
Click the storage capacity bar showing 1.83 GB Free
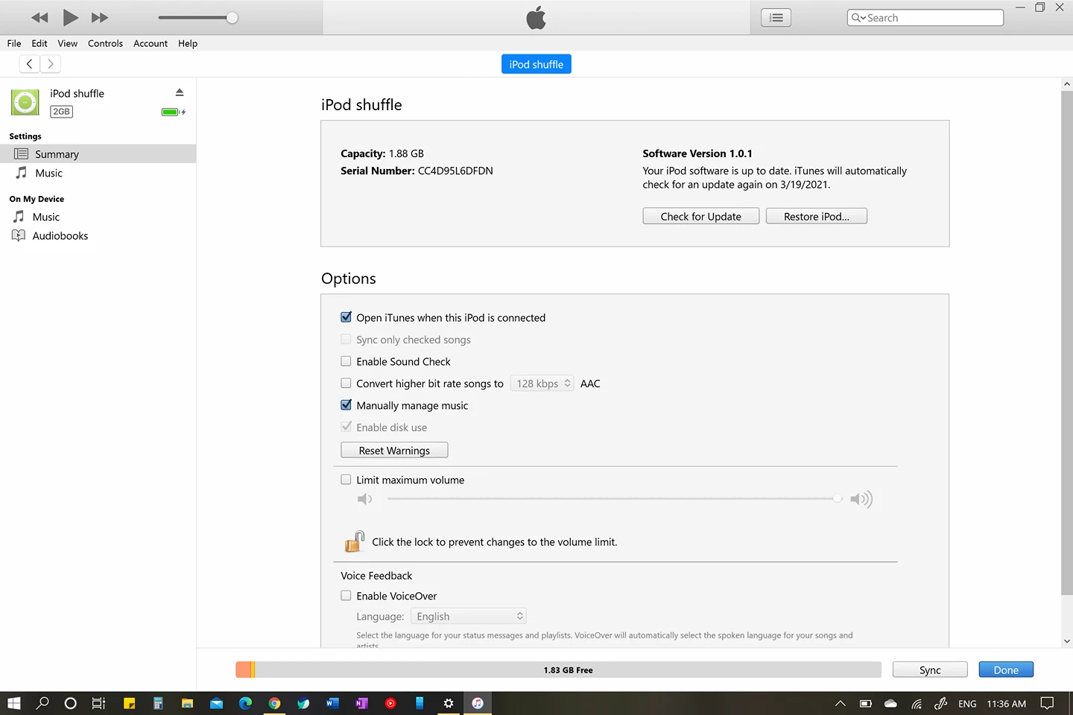[x=558, y=670]
